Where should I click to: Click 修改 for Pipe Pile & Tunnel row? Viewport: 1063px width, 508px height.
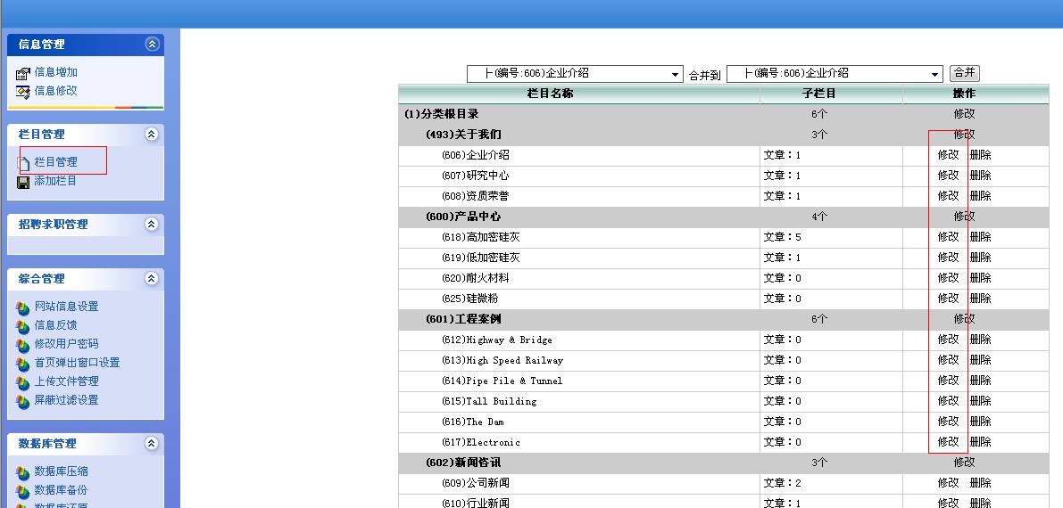(949, 380)
